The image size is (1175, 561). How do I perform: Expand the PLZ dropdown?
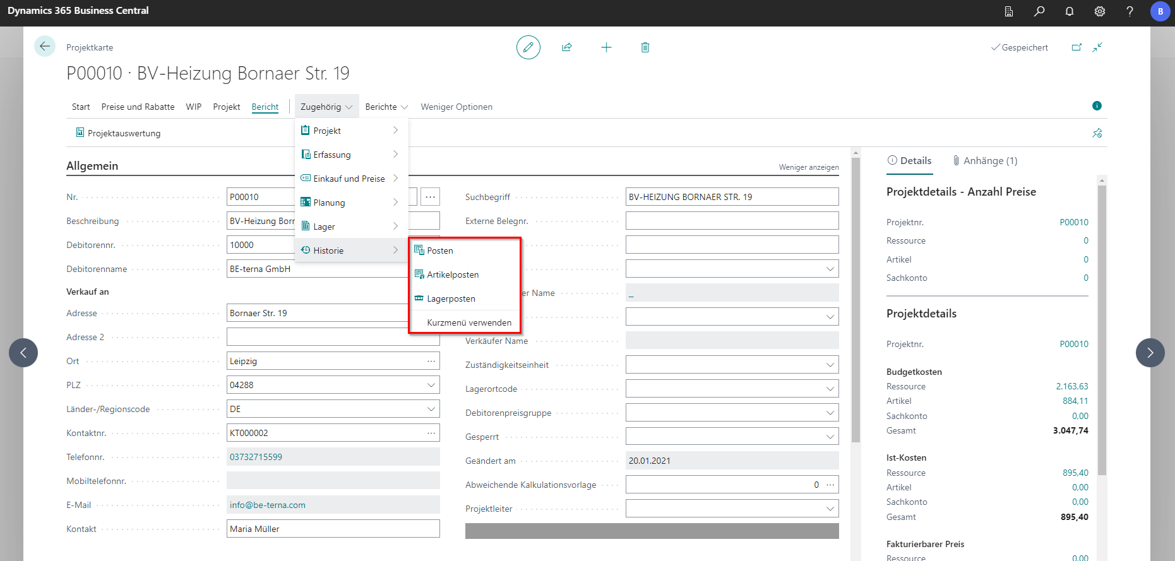tap(431, 385)
